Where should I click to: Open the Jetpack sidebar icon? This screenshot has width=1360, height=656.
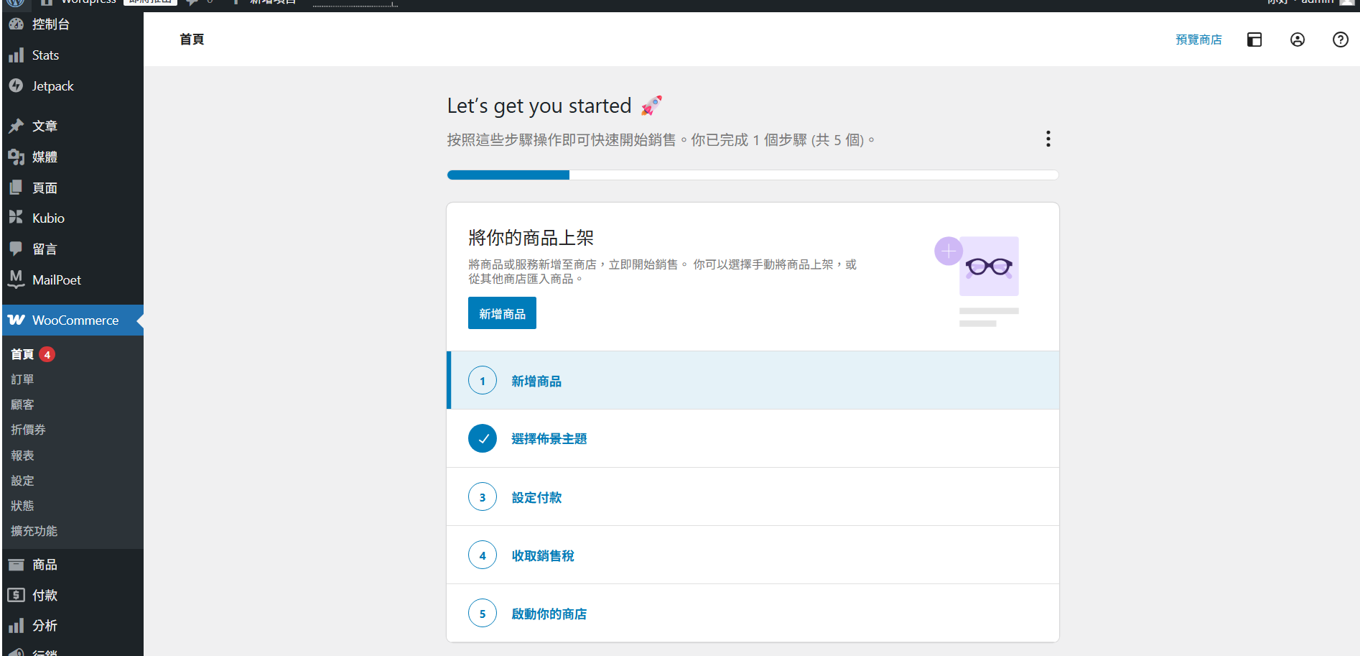tap(16, 86)
